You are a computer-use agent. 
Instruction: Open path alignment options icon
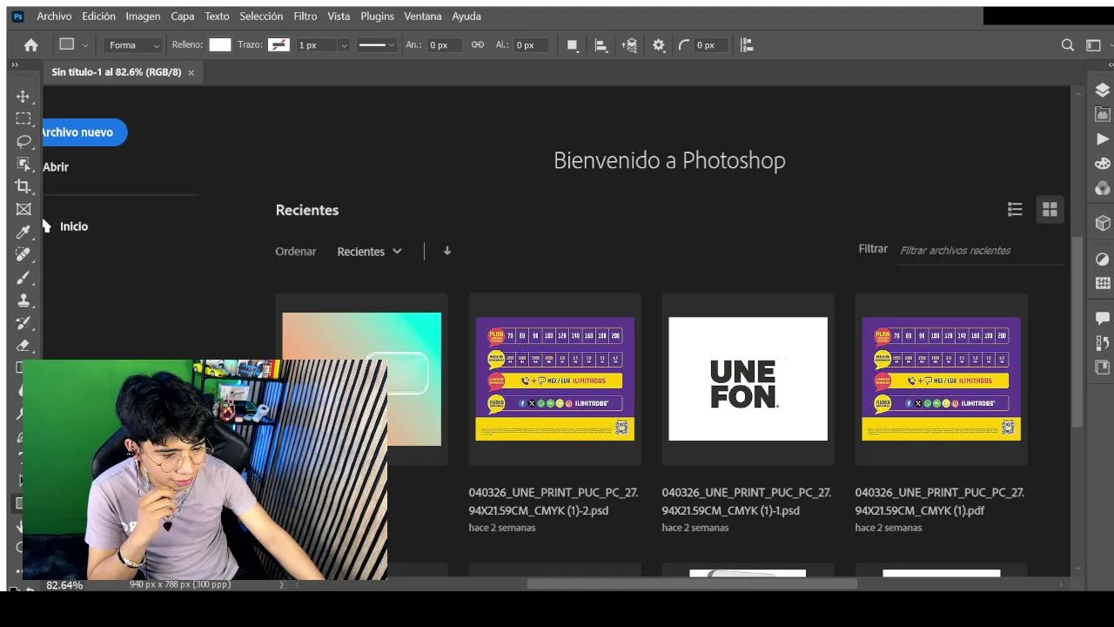(x=601, y=45)
